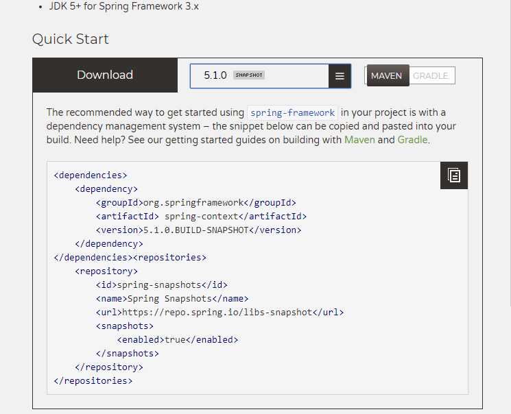Click the enabled true line

[178, 339]
